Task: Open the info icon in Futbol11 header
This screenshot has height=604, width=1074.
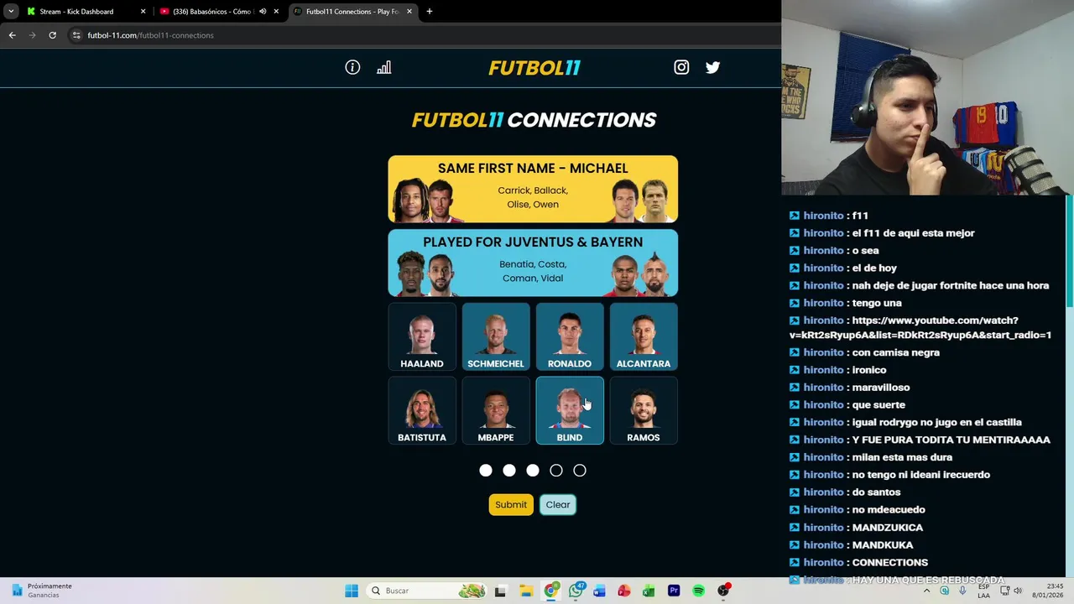Action: (352, 67)
